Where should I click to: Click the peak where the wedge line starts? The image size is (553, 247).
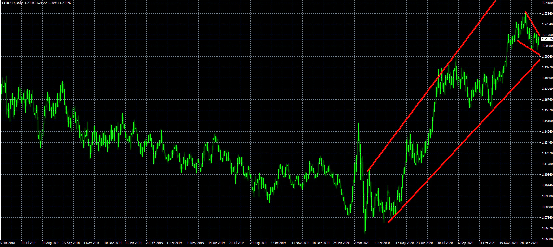pyautogui.click(x=525, y=13)
